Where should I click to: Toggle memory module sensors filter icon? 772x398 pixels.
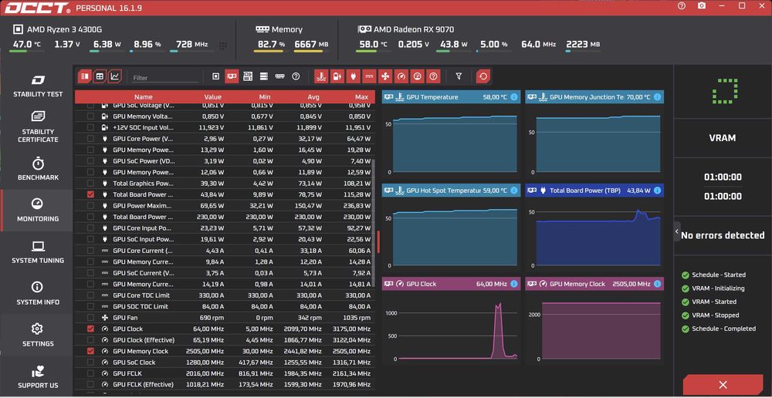[x=279, y=76]
